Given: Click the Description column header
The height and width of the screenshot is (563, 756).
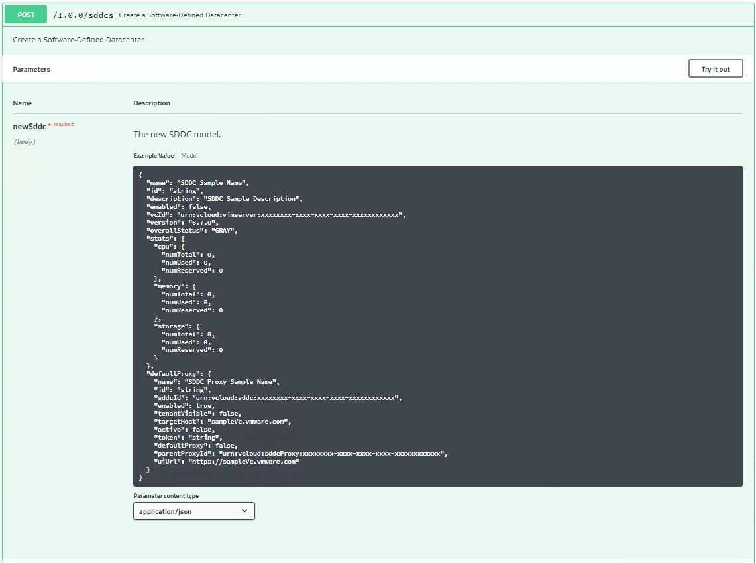Looking at the screenshot, I should pyautogui.click(x=152, y=103).
